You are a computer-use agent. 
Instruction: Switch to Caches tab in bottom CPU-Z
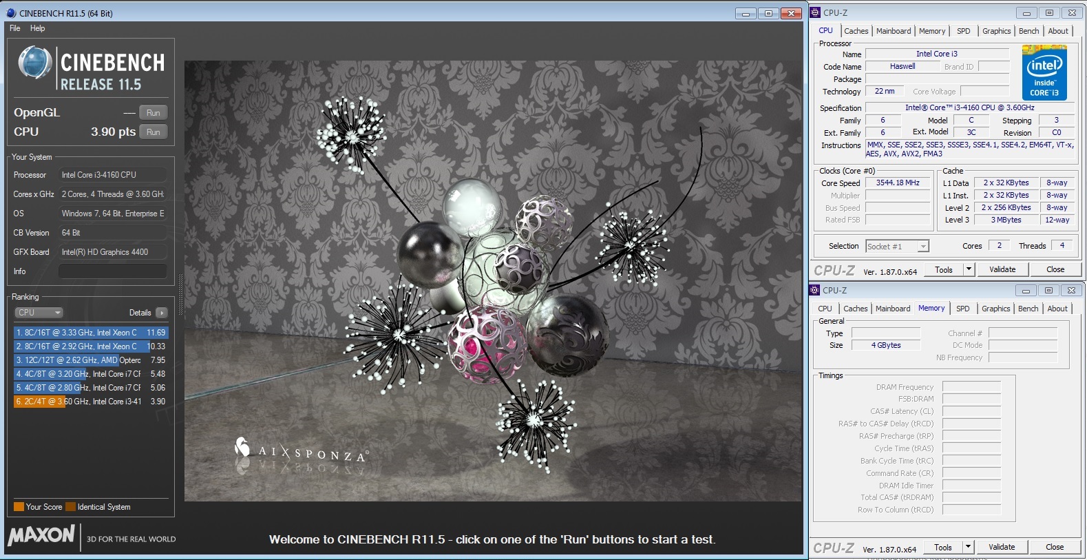pyautogui.click(x=856, y=309)
